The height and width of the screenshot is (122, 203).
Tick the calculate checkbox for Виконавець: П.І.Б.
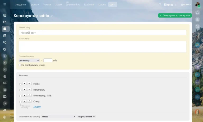(x=20, y=96)
